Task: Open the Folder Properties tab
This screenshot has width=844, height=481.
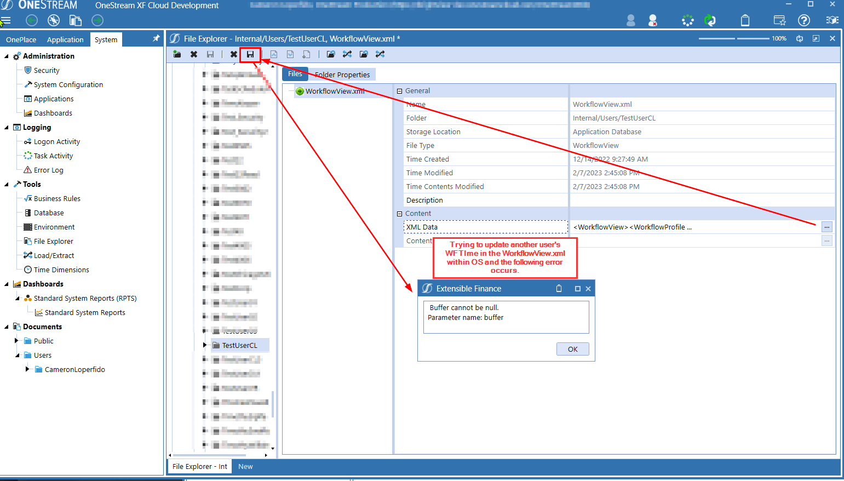Action: 342,74
